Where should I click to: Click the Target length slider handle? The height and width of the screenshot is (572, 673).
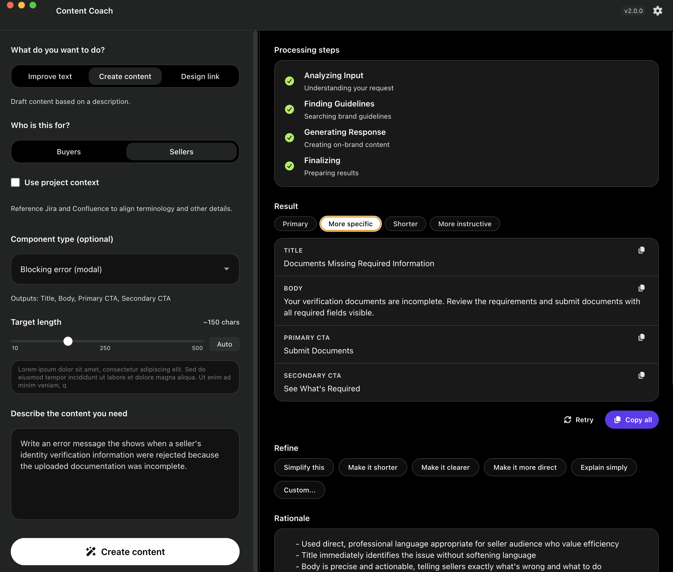[68, 341]
